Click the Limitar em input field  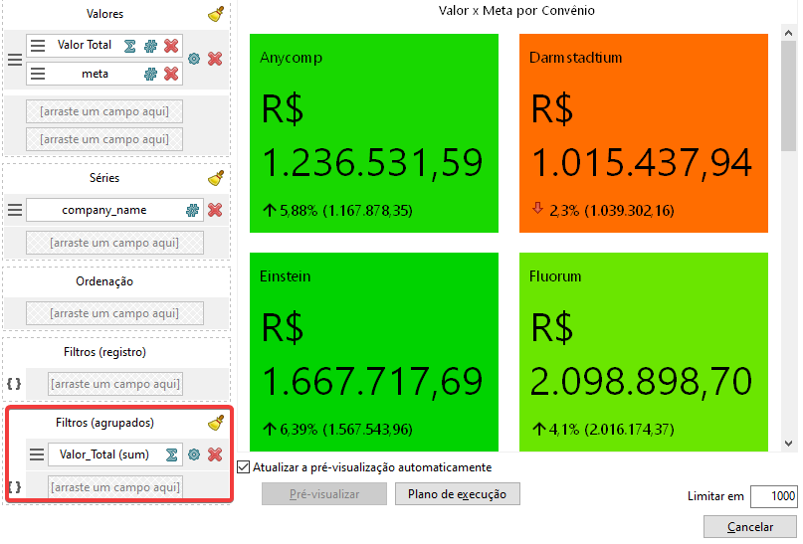point(774,496)
